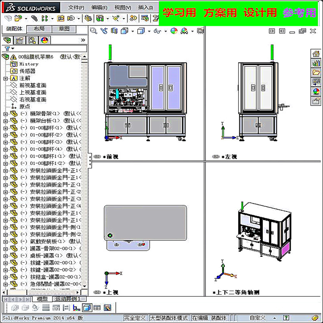Switch to the 装配体 tab
Viewport: 323px width, 323px height.
pyautogui.click(x=14, y=29)
